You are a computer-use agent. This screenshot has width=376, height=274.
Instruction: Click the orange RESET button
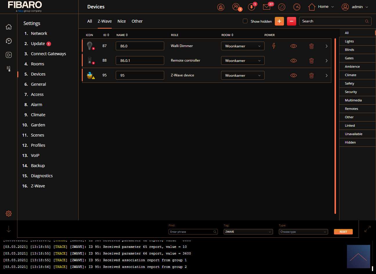[x=343, y=232]
